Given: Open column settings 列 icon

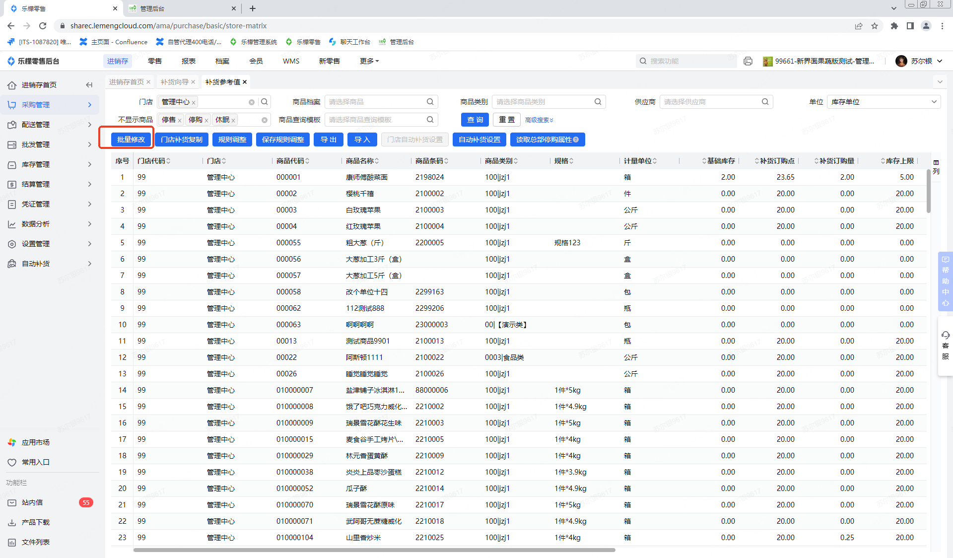Looking at the screenshot, I should [936, 166].
